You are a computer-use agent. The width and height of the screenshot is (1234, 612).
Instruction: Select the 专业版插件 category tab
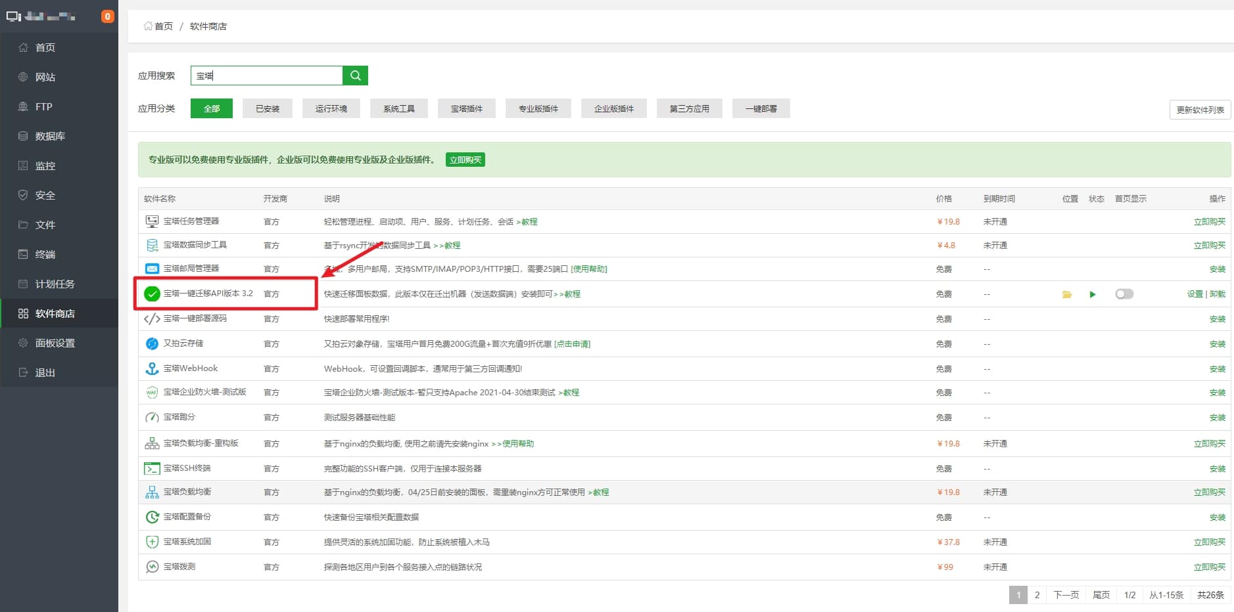pos(538,108)
